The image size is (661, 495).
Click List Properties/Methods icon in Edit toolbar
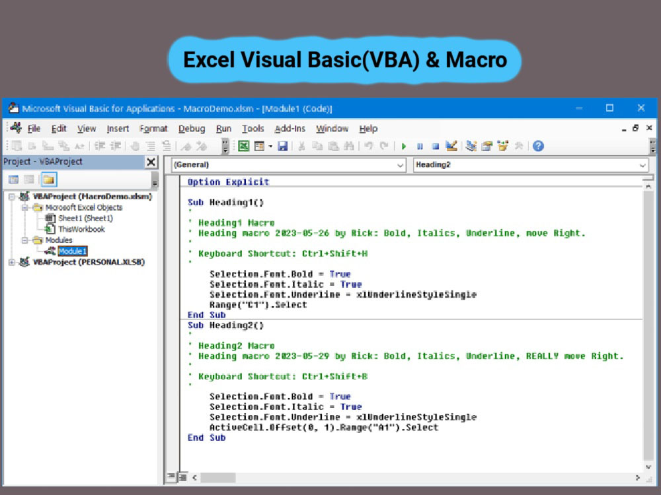[x=17, y=146]
